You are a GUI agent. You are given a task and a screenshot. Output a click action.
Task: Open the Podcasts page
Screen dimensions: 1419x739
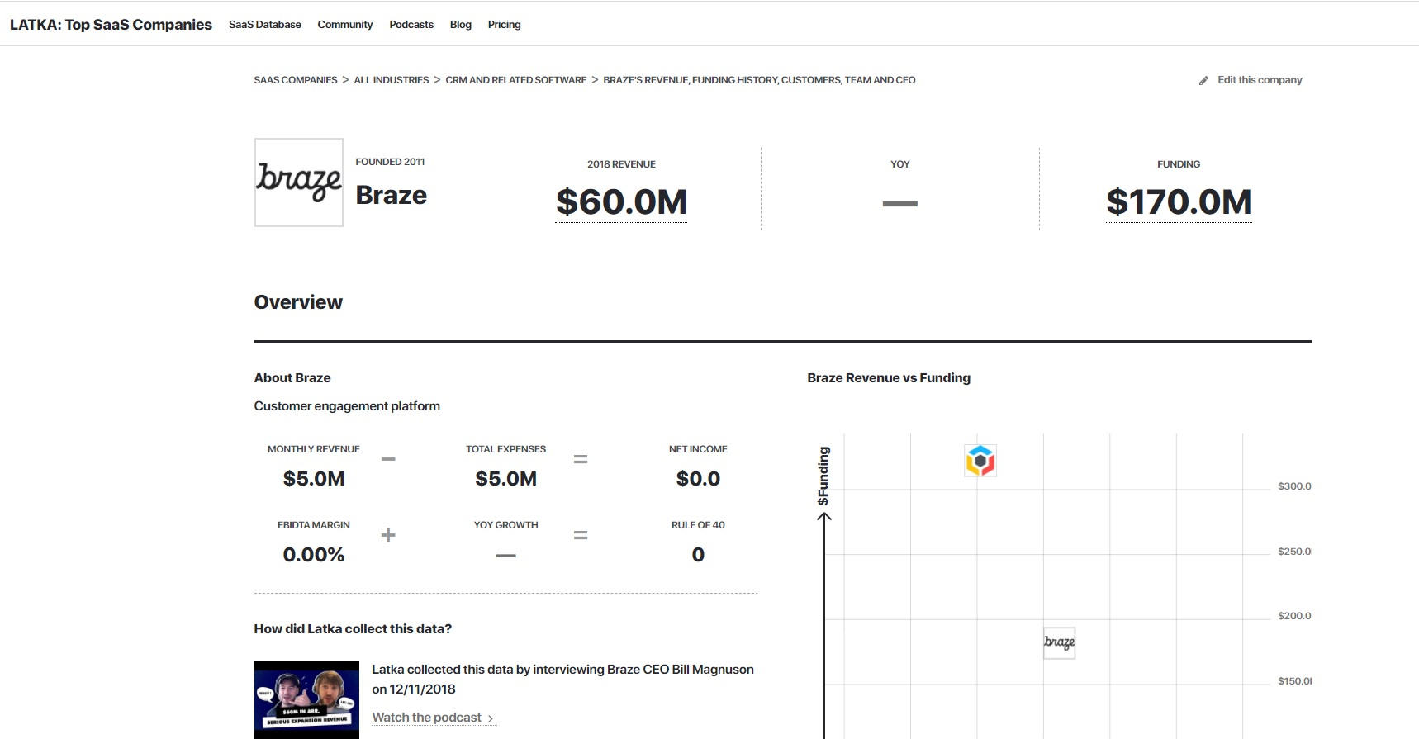[411, 25]
